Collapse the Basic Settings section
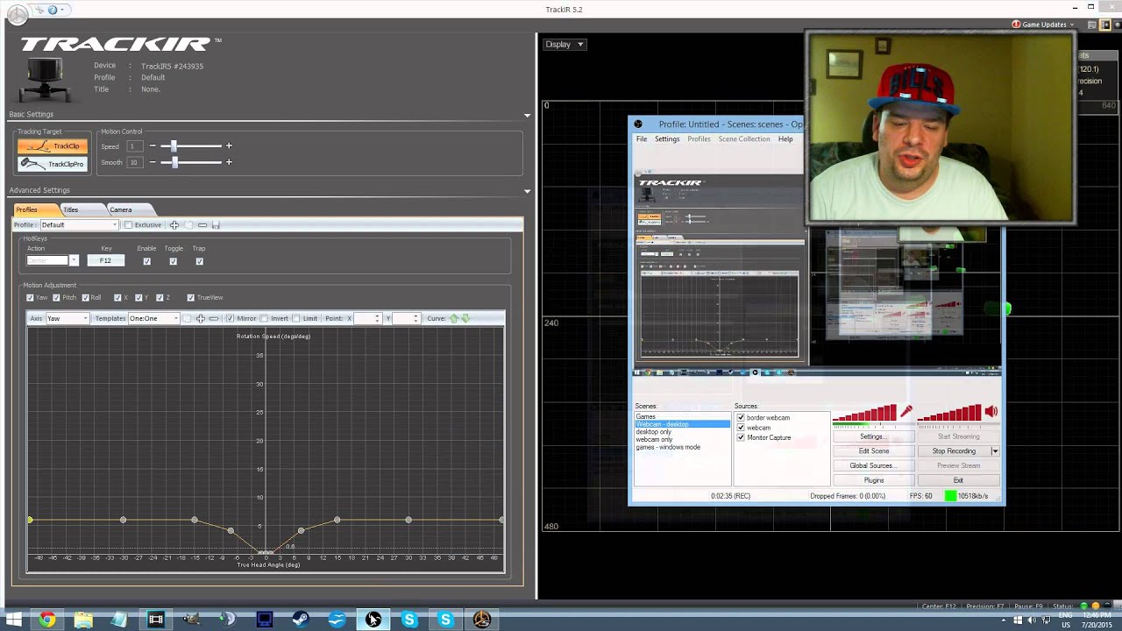This screenshot has height=631, width=1122. click(x=527, y=115)
